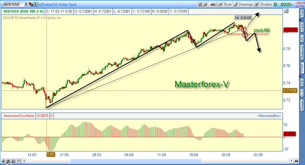Expand the NZD/USD symbol dropdown
This screenshot has width=305, height=165.
pos(26,4)
